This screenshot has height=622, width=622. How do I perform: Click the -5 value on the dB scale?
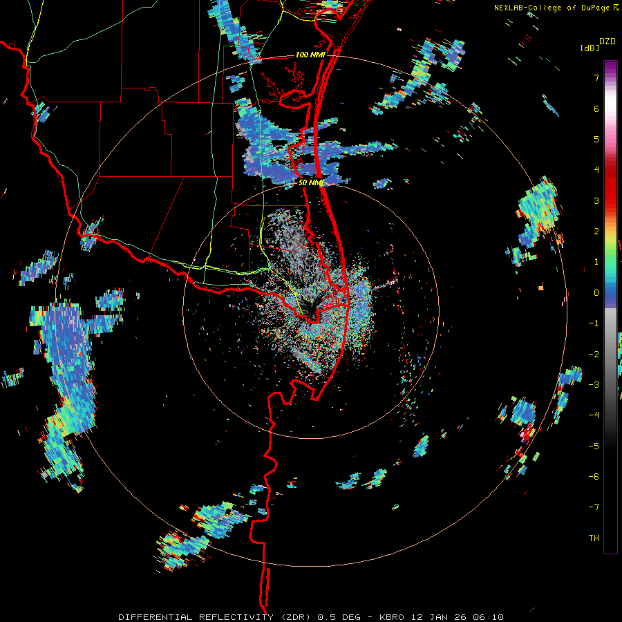click(x=594, y=446)
